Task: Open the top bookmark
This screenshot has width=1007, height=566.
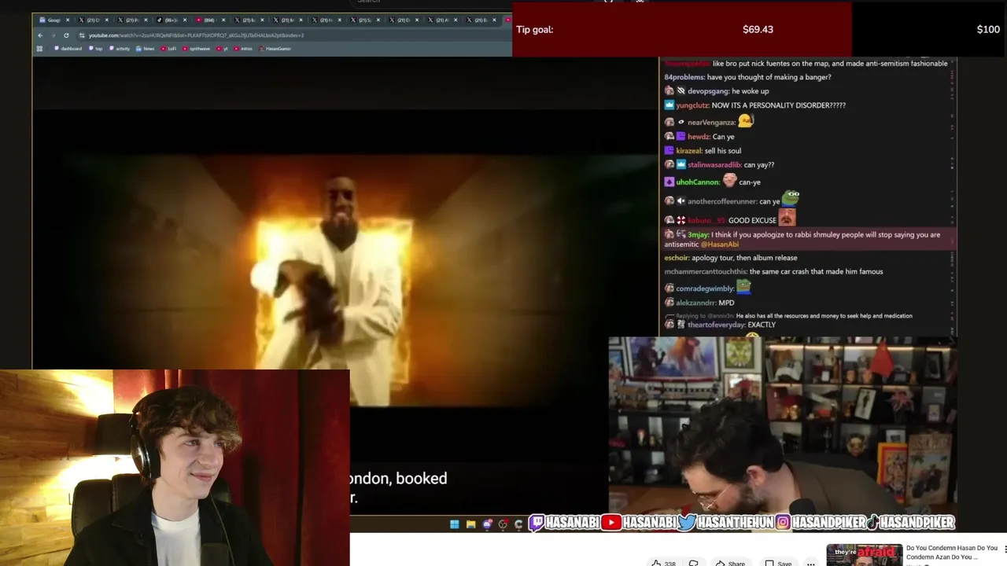Action: coord(96,49)
